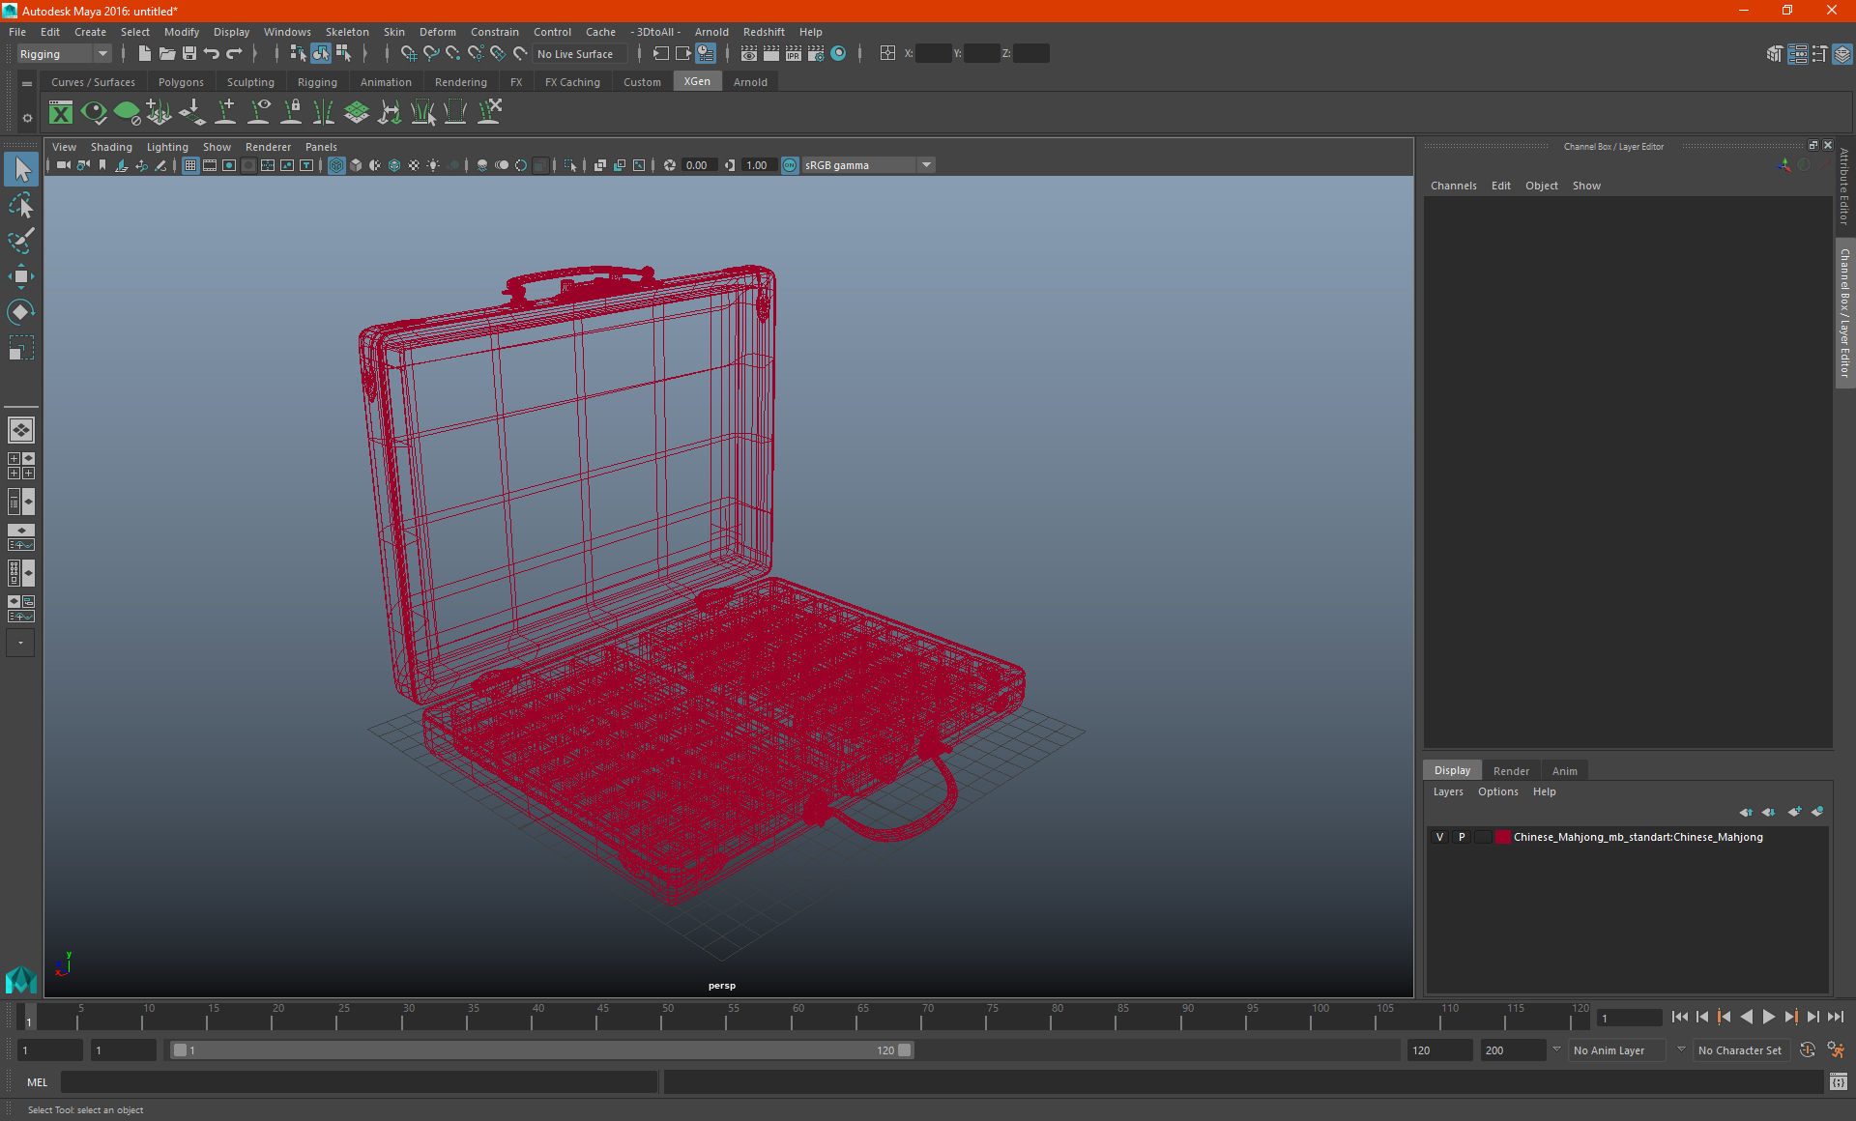Open the Skeleton menu
The width and height of the screenshot is (1856, 1121).
347,32
